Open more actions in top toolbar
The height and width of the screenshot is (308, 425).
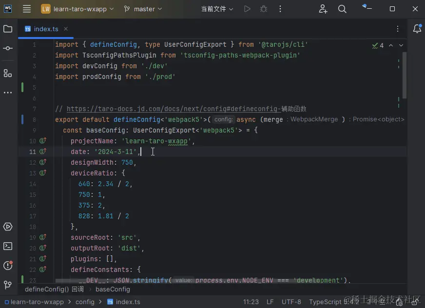[280, 9]
